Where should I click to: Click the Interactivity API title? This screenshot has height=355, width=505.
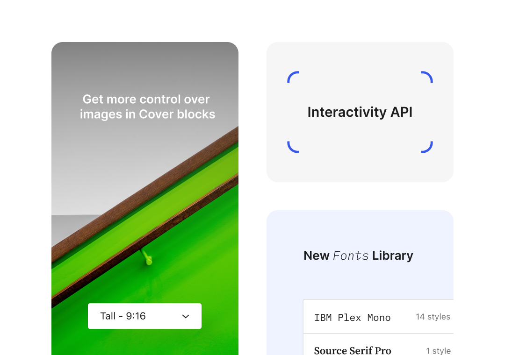360,112
